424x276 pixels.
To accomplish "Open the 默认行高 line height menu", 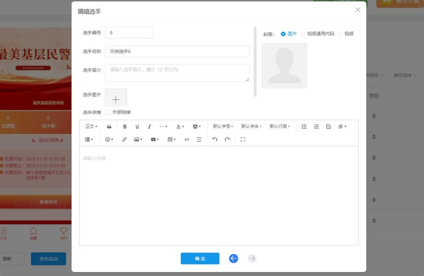I will click(x=279, y=127).
